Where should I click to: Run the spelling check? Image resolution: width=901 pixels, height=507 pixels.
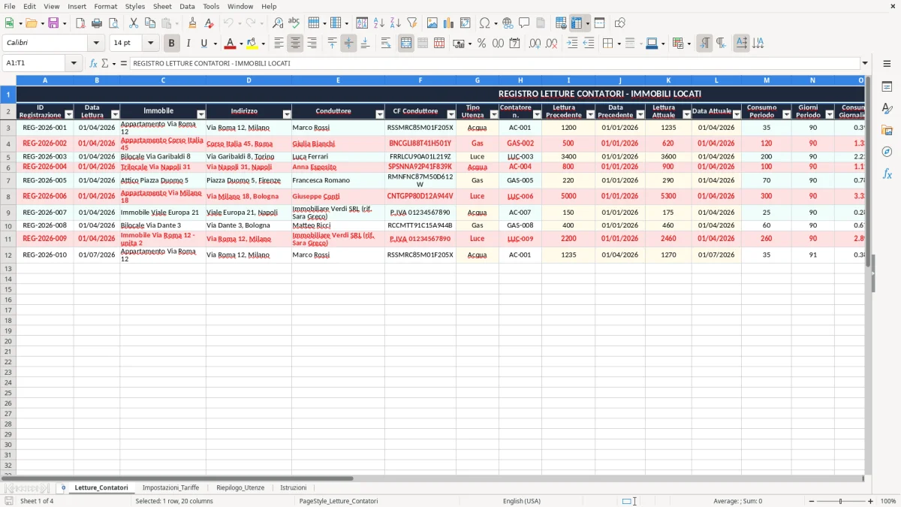point(294,23)
